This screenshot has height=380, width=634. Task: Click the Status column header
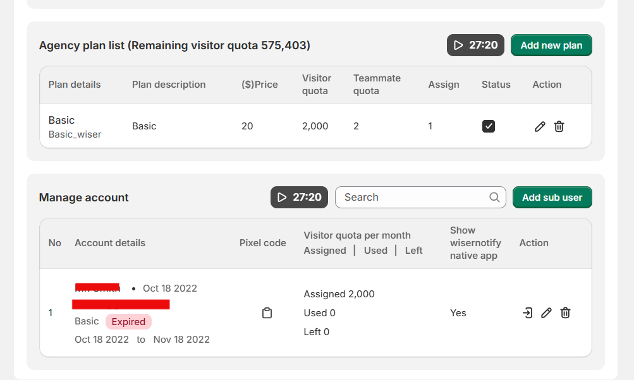[496, 85]
